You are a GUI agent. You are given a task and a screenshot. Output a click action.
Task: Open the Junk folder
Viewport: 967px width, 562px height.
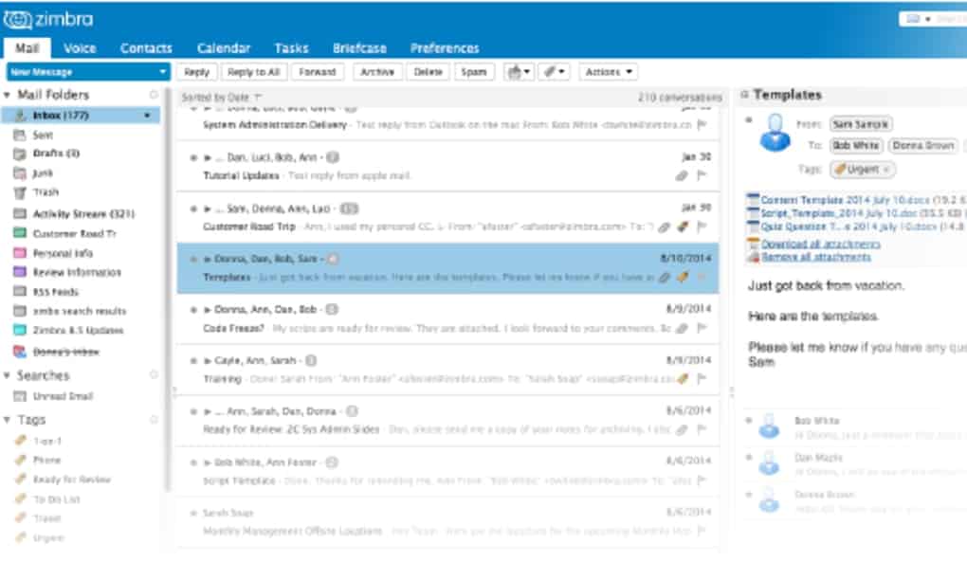43,173
